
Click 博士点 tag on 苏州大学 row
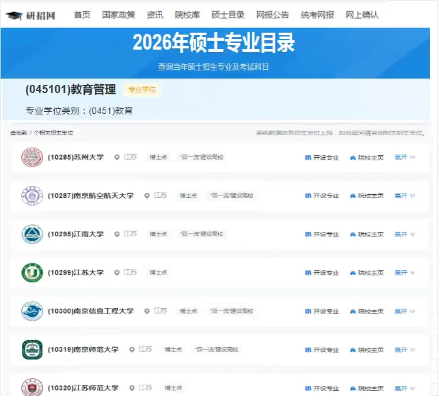click(158, 157)
